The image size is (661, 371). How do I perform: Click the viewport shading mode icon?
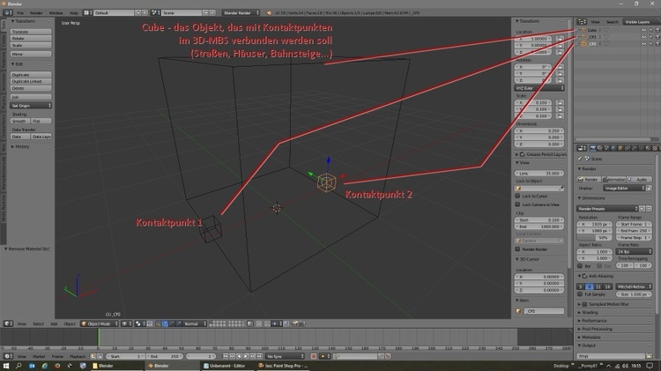click(125, 323)
